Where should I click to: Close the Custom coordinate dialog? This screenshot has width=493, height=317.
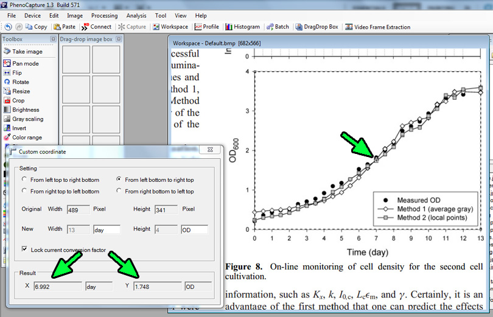(210, 150)
